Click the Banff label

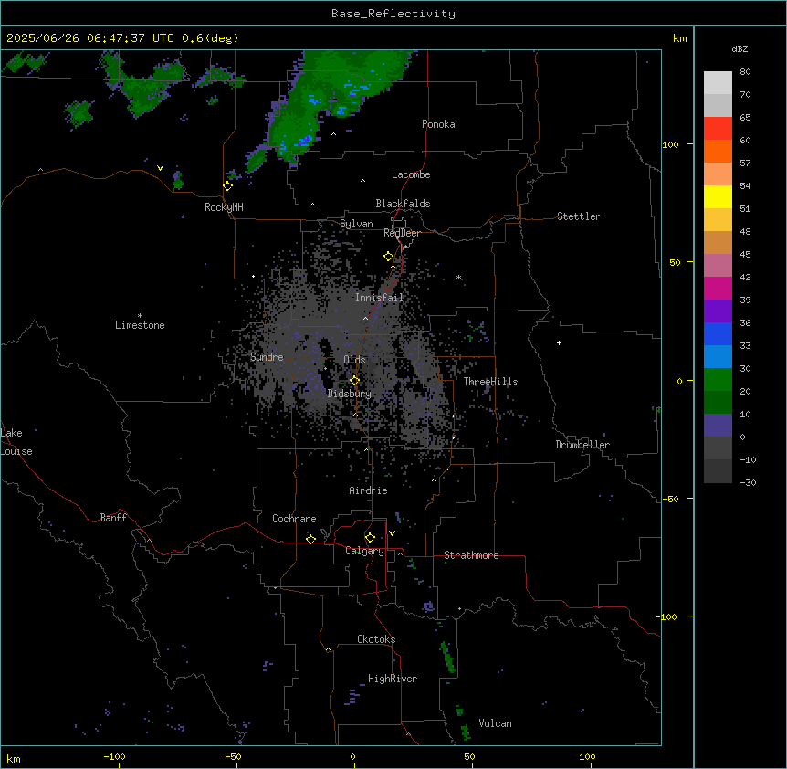tap(113, 518)
